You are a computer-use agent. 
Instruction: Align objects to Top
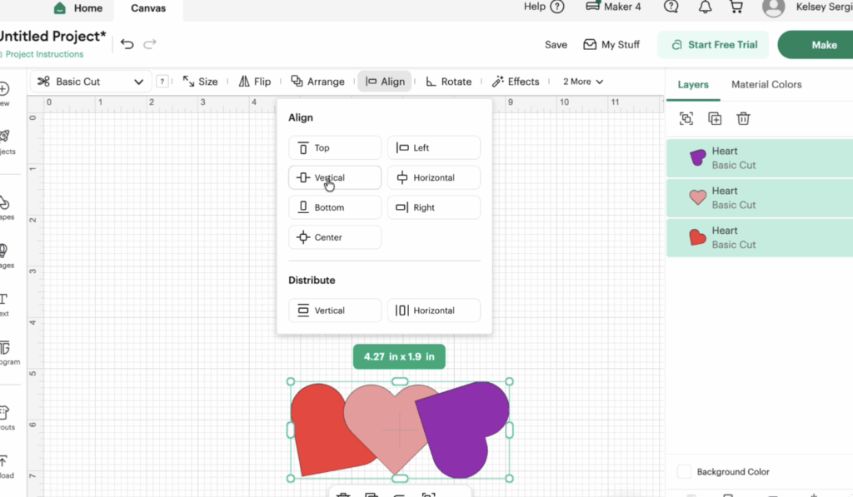click(x=335, y=148)
